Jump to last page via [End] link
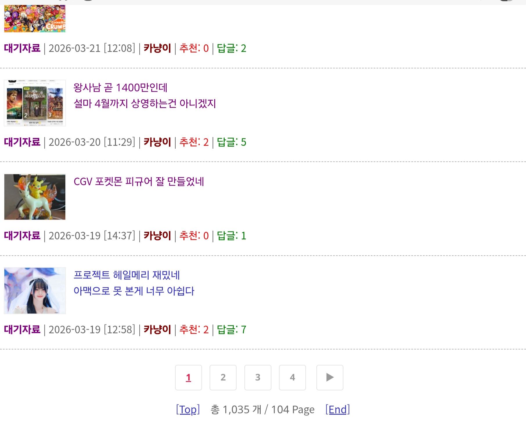Screen dimensions: 526x443 tap(337, 409)
